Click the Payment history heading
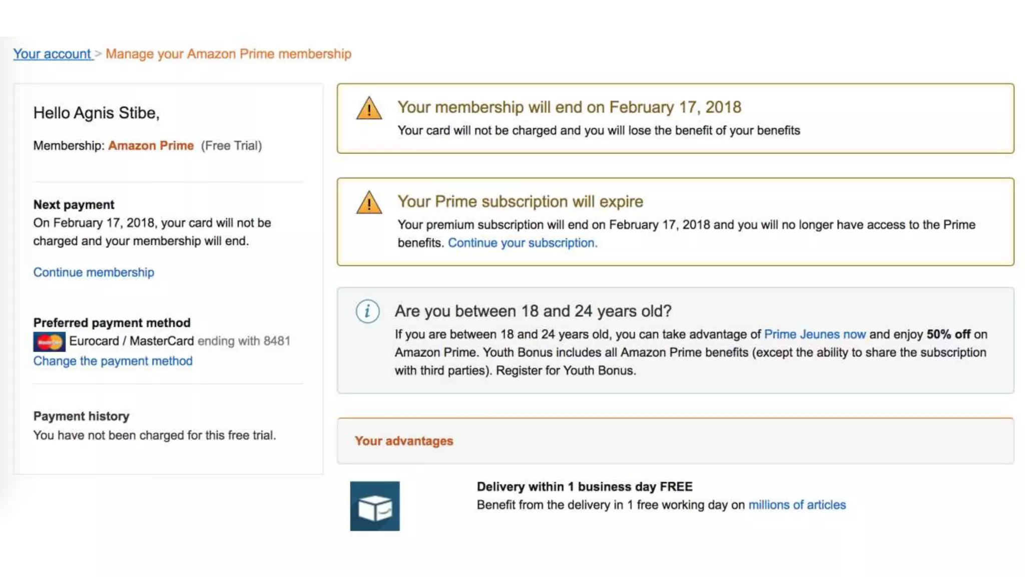 point(81,416)
